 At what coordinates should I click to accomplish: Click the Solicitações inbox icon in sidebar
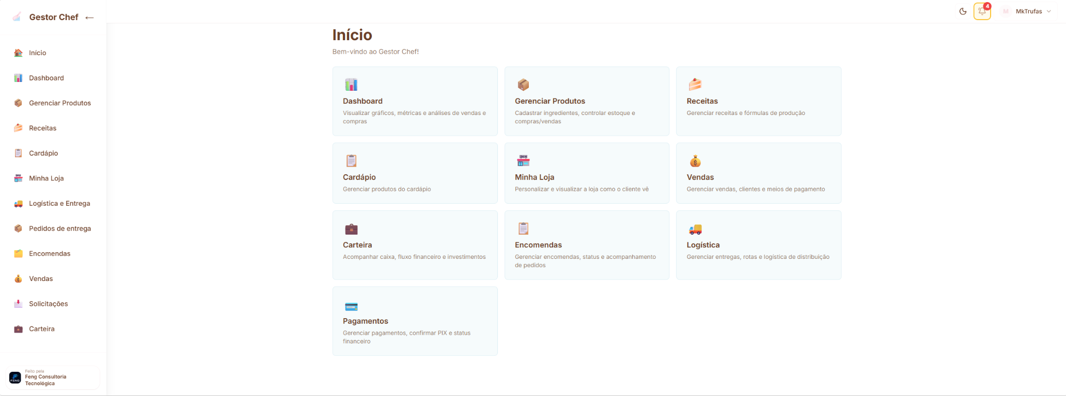pyautogui.click(x=18, y=304)
